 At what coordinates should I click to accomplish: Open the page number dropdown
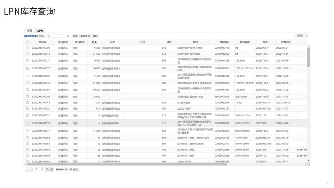click(x=39, y=170)
